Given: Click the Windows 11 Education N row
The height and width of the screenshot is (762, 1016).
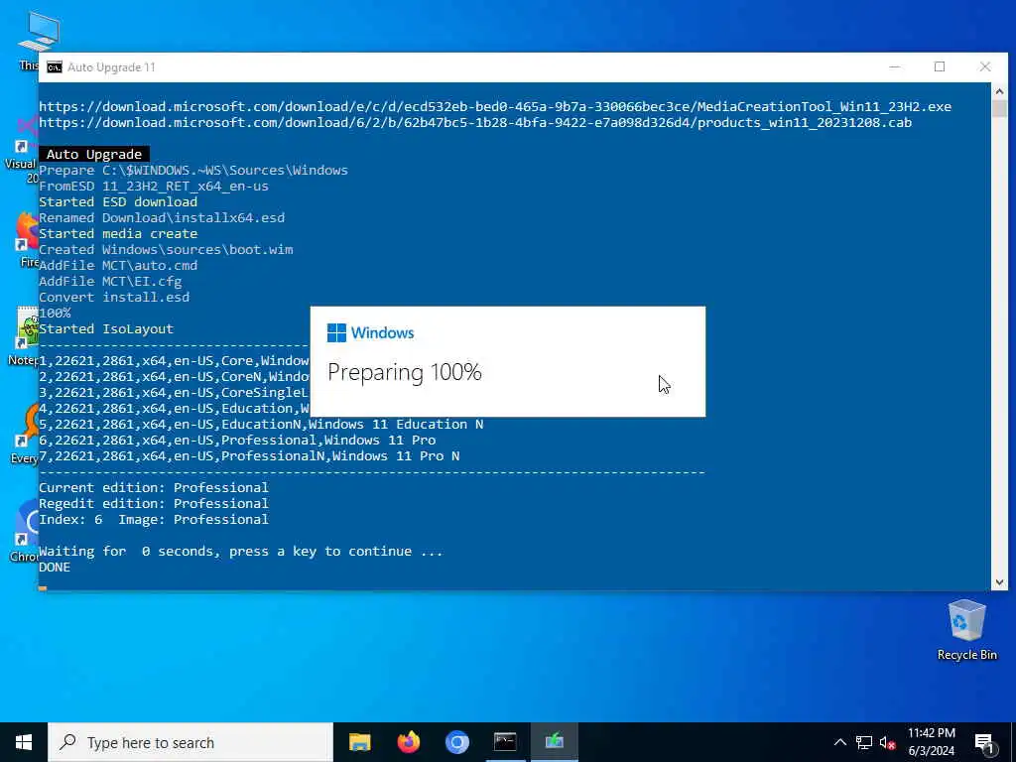Looking at the screenshot, I should [261, 424].
